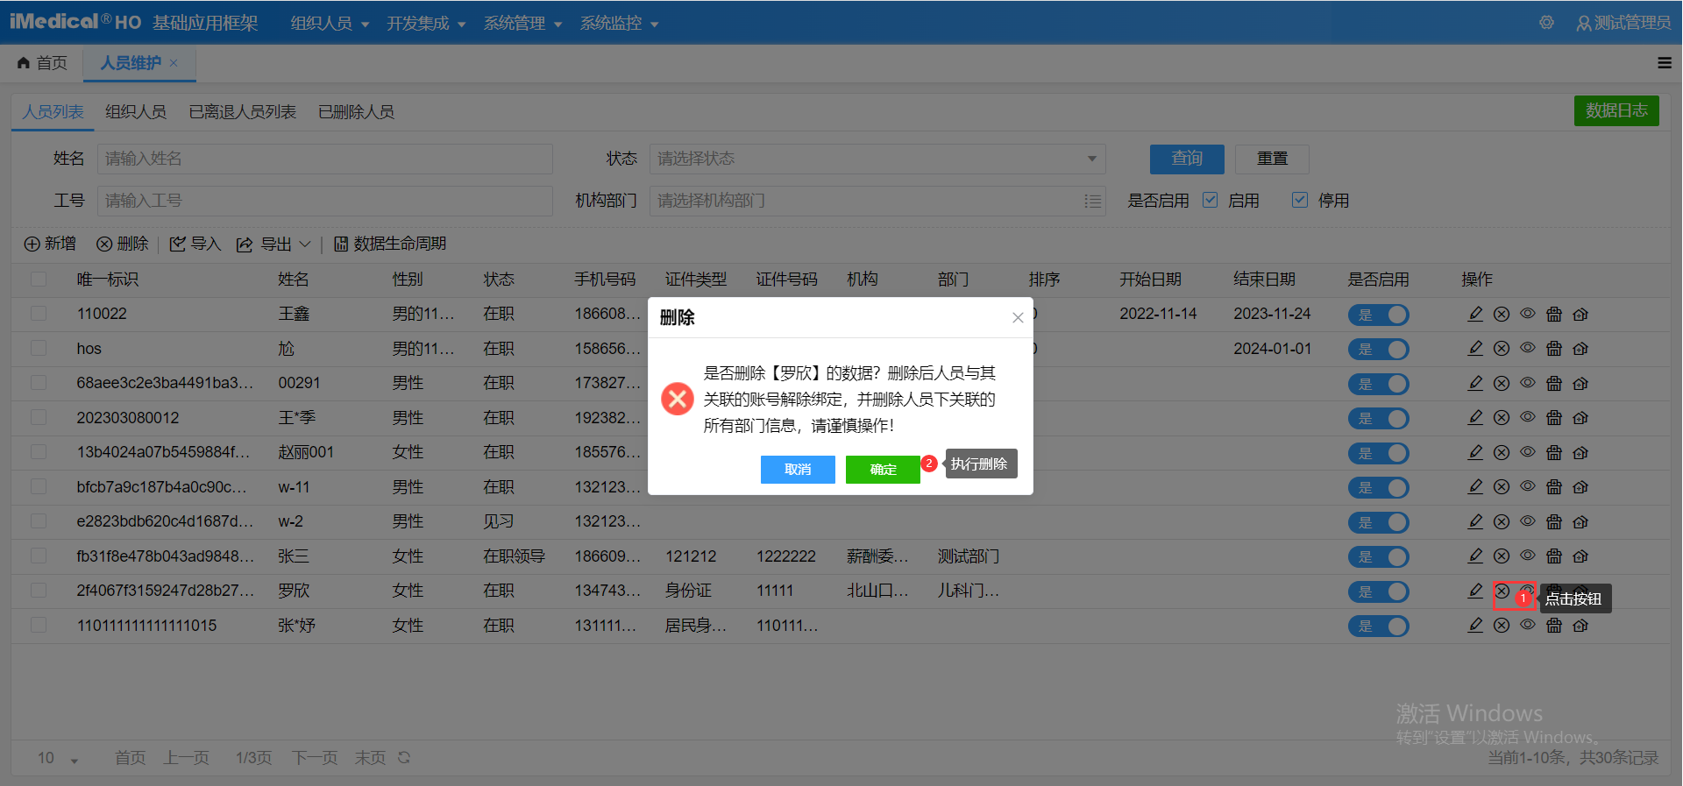This screenshot has width=1683, height=786.
Task: Click institution icon in 王*季 row
Action: (1554, 418)
